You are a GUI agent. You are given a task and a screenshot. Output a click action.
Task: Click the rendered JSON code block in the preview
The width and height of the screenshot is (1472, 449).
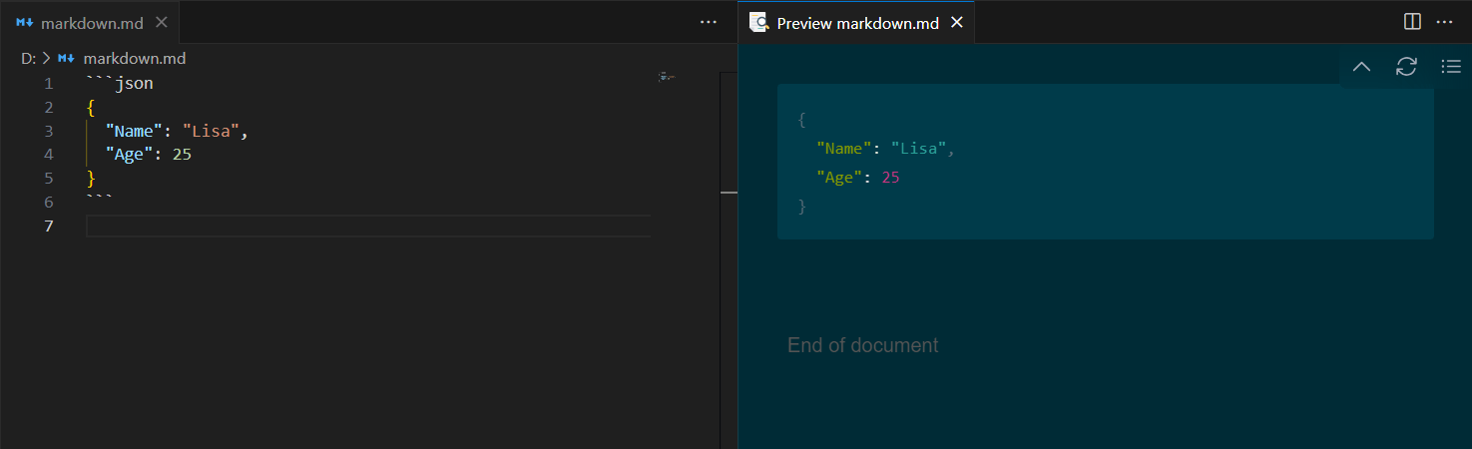pyautogui.click(x=1105, y=162)
